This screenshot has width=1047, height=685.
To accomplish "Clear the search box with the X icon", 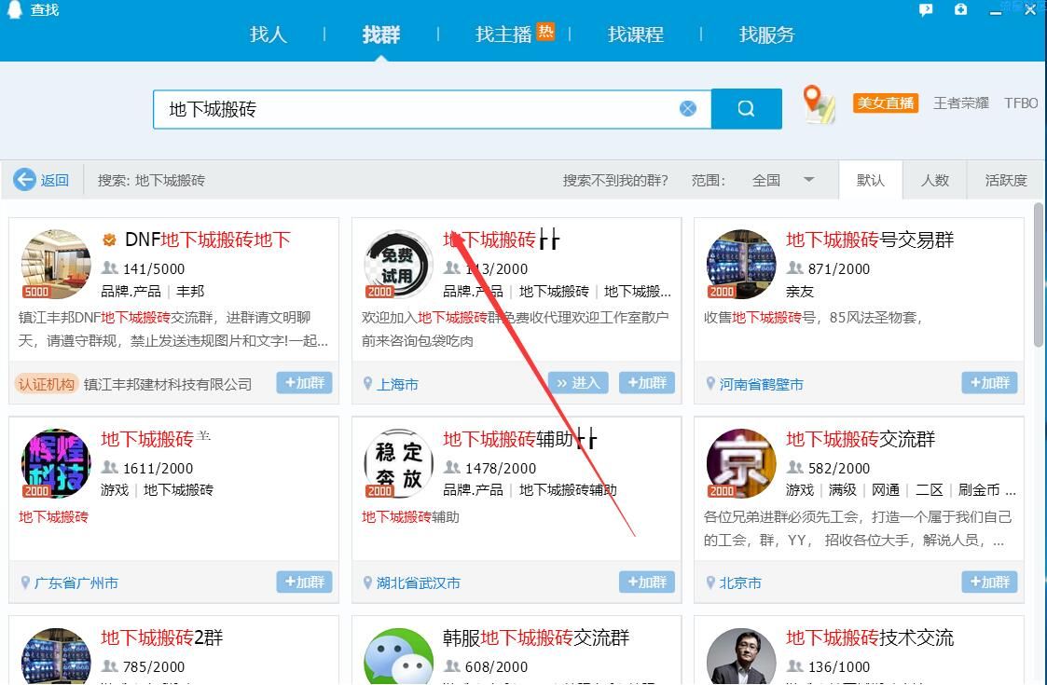I will [x=688, y=108].
